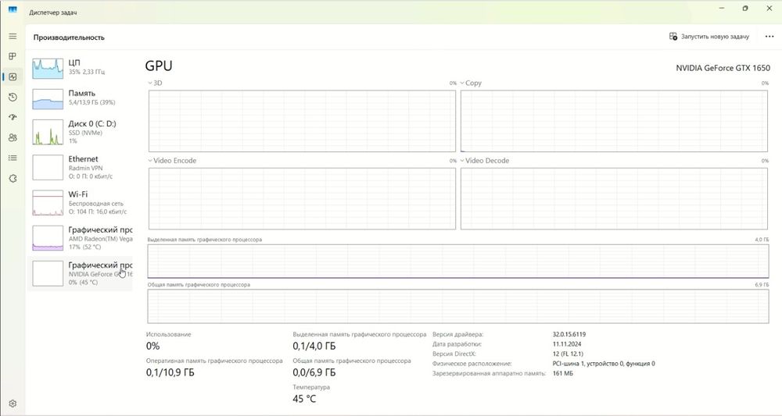The image size is (782, 416).
Task: Click the Версия драйвера label
Action: click(x=457, y=334)
